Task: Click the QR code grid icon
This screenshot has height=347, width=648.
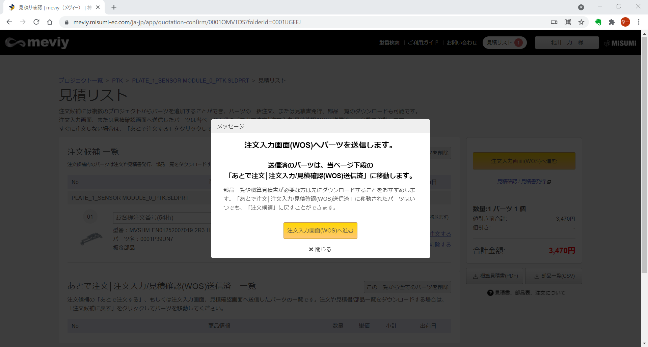Action: pos(568,22)
